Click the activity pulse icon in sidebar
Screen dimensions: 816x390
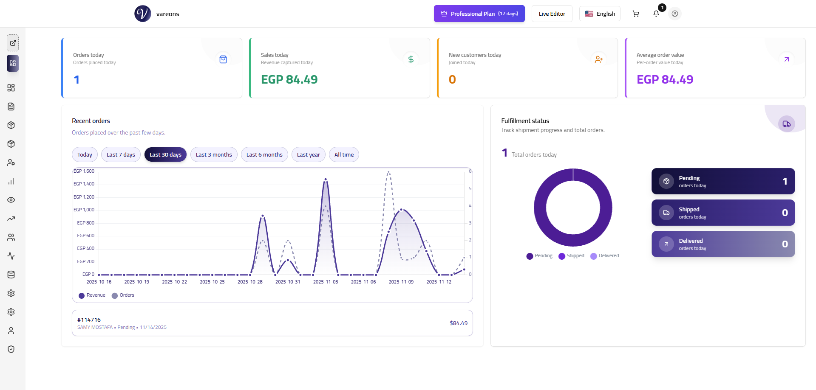pyautogui.click(x=11, y=256)
